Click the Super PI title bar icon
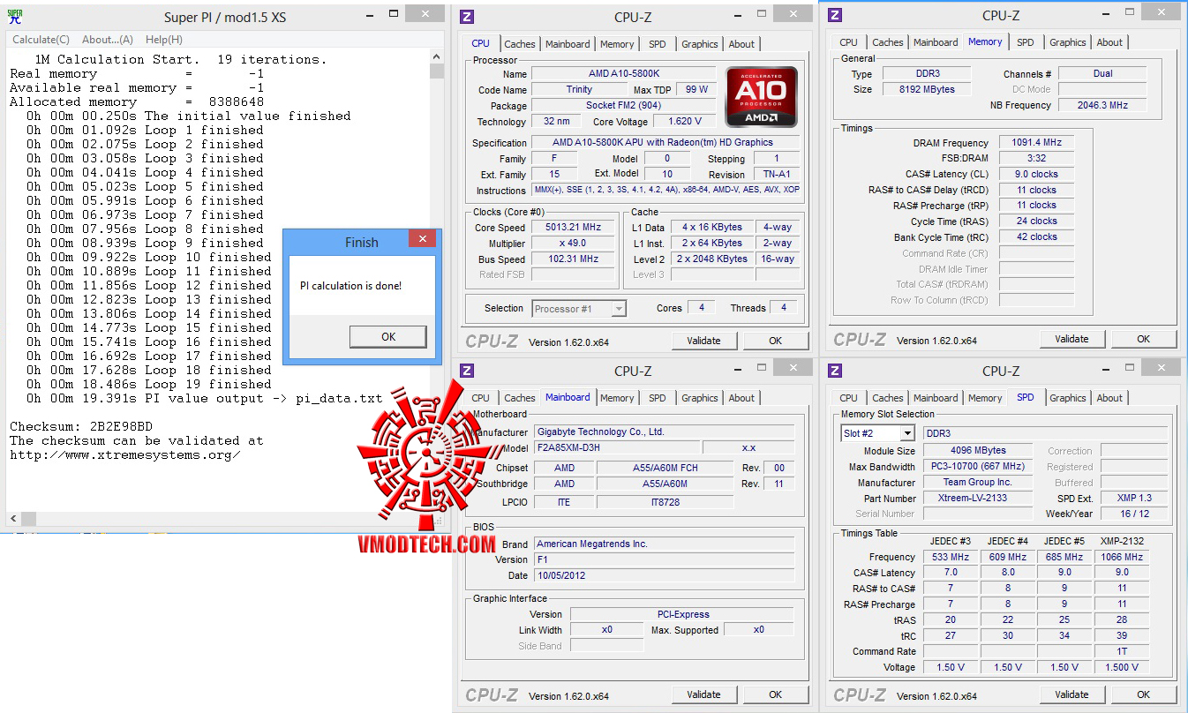 [15, 17]
